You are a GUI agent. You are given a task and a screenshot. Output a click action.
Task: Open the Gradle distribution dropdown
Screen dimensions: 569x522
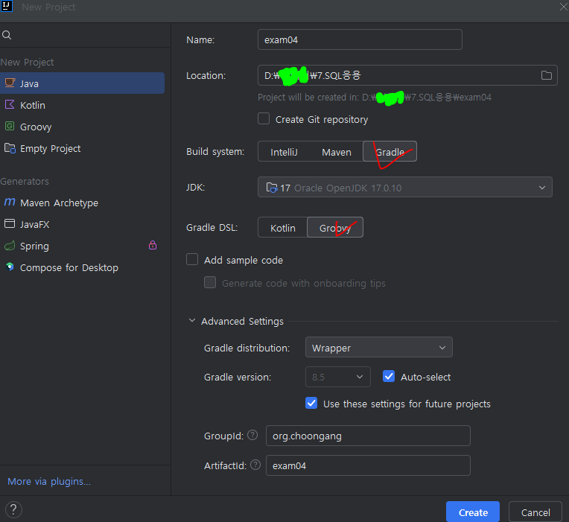(379, 348)
